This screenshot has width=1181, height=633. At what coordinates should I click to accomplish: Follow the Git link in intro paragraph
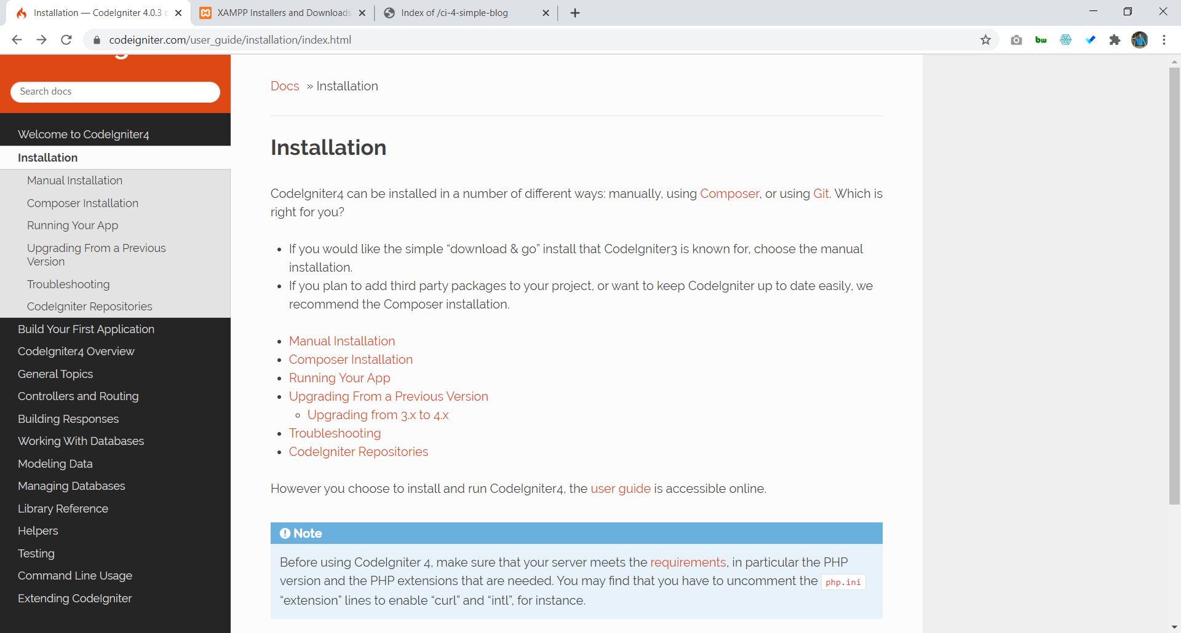pos(821,194)
